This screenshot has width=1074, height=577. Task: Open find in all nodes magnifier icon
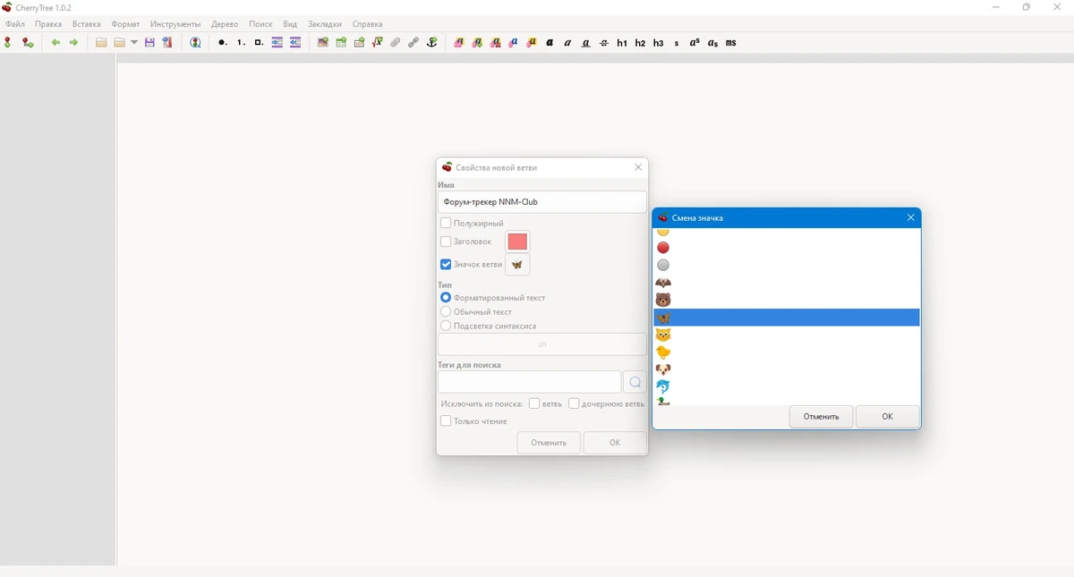pos(195,43)
